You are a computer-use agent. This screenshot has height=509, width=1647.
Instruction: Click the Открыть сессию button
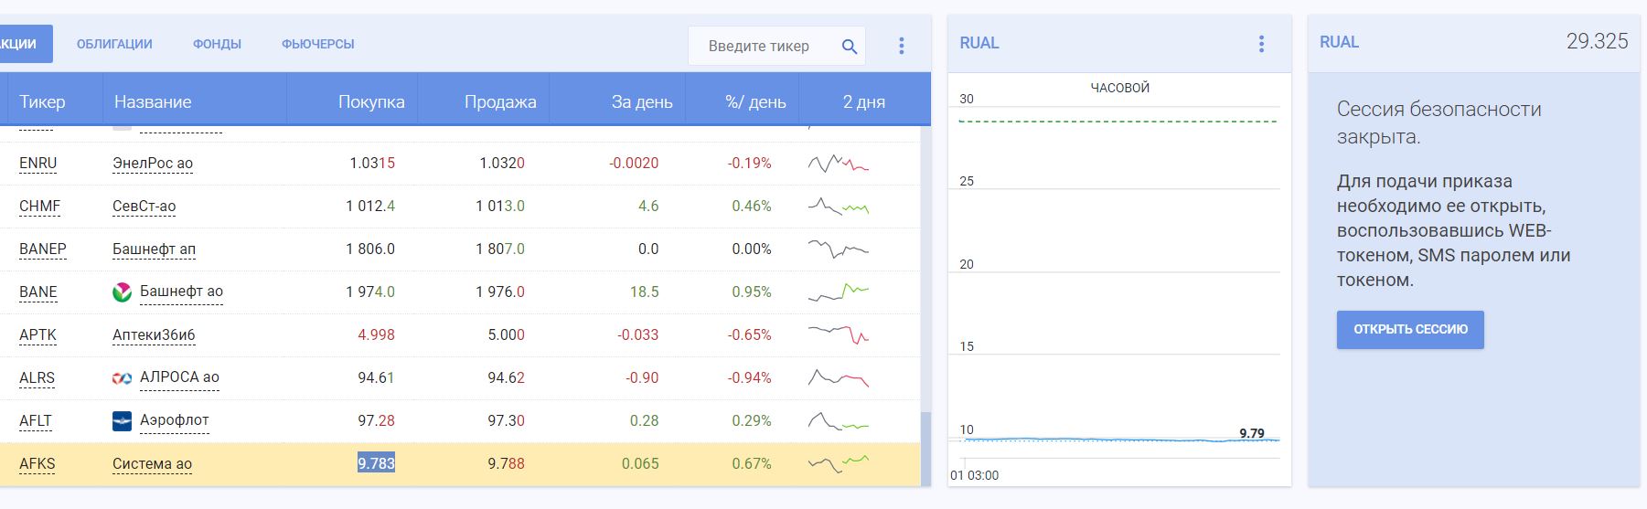pyautogui.click(x=1410, y=330)
